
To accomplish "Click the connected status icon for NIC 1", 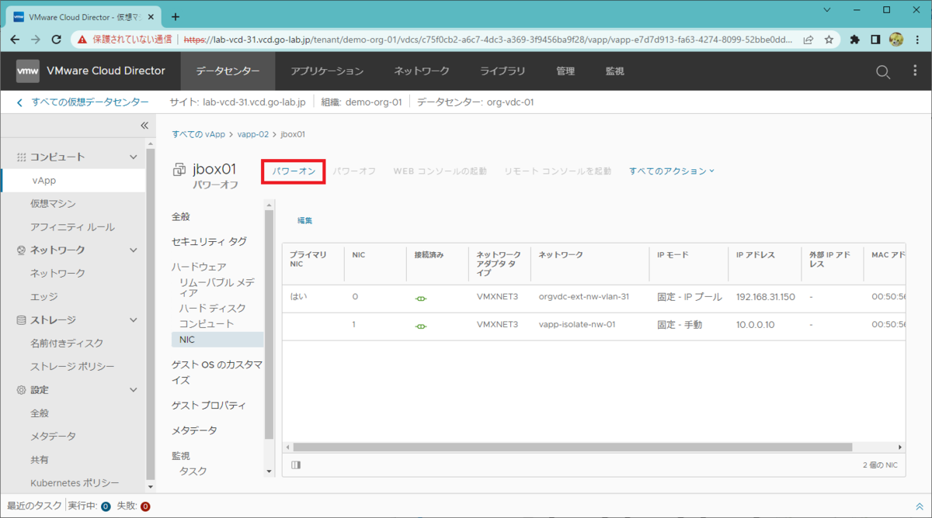I will tap(421, 326).
